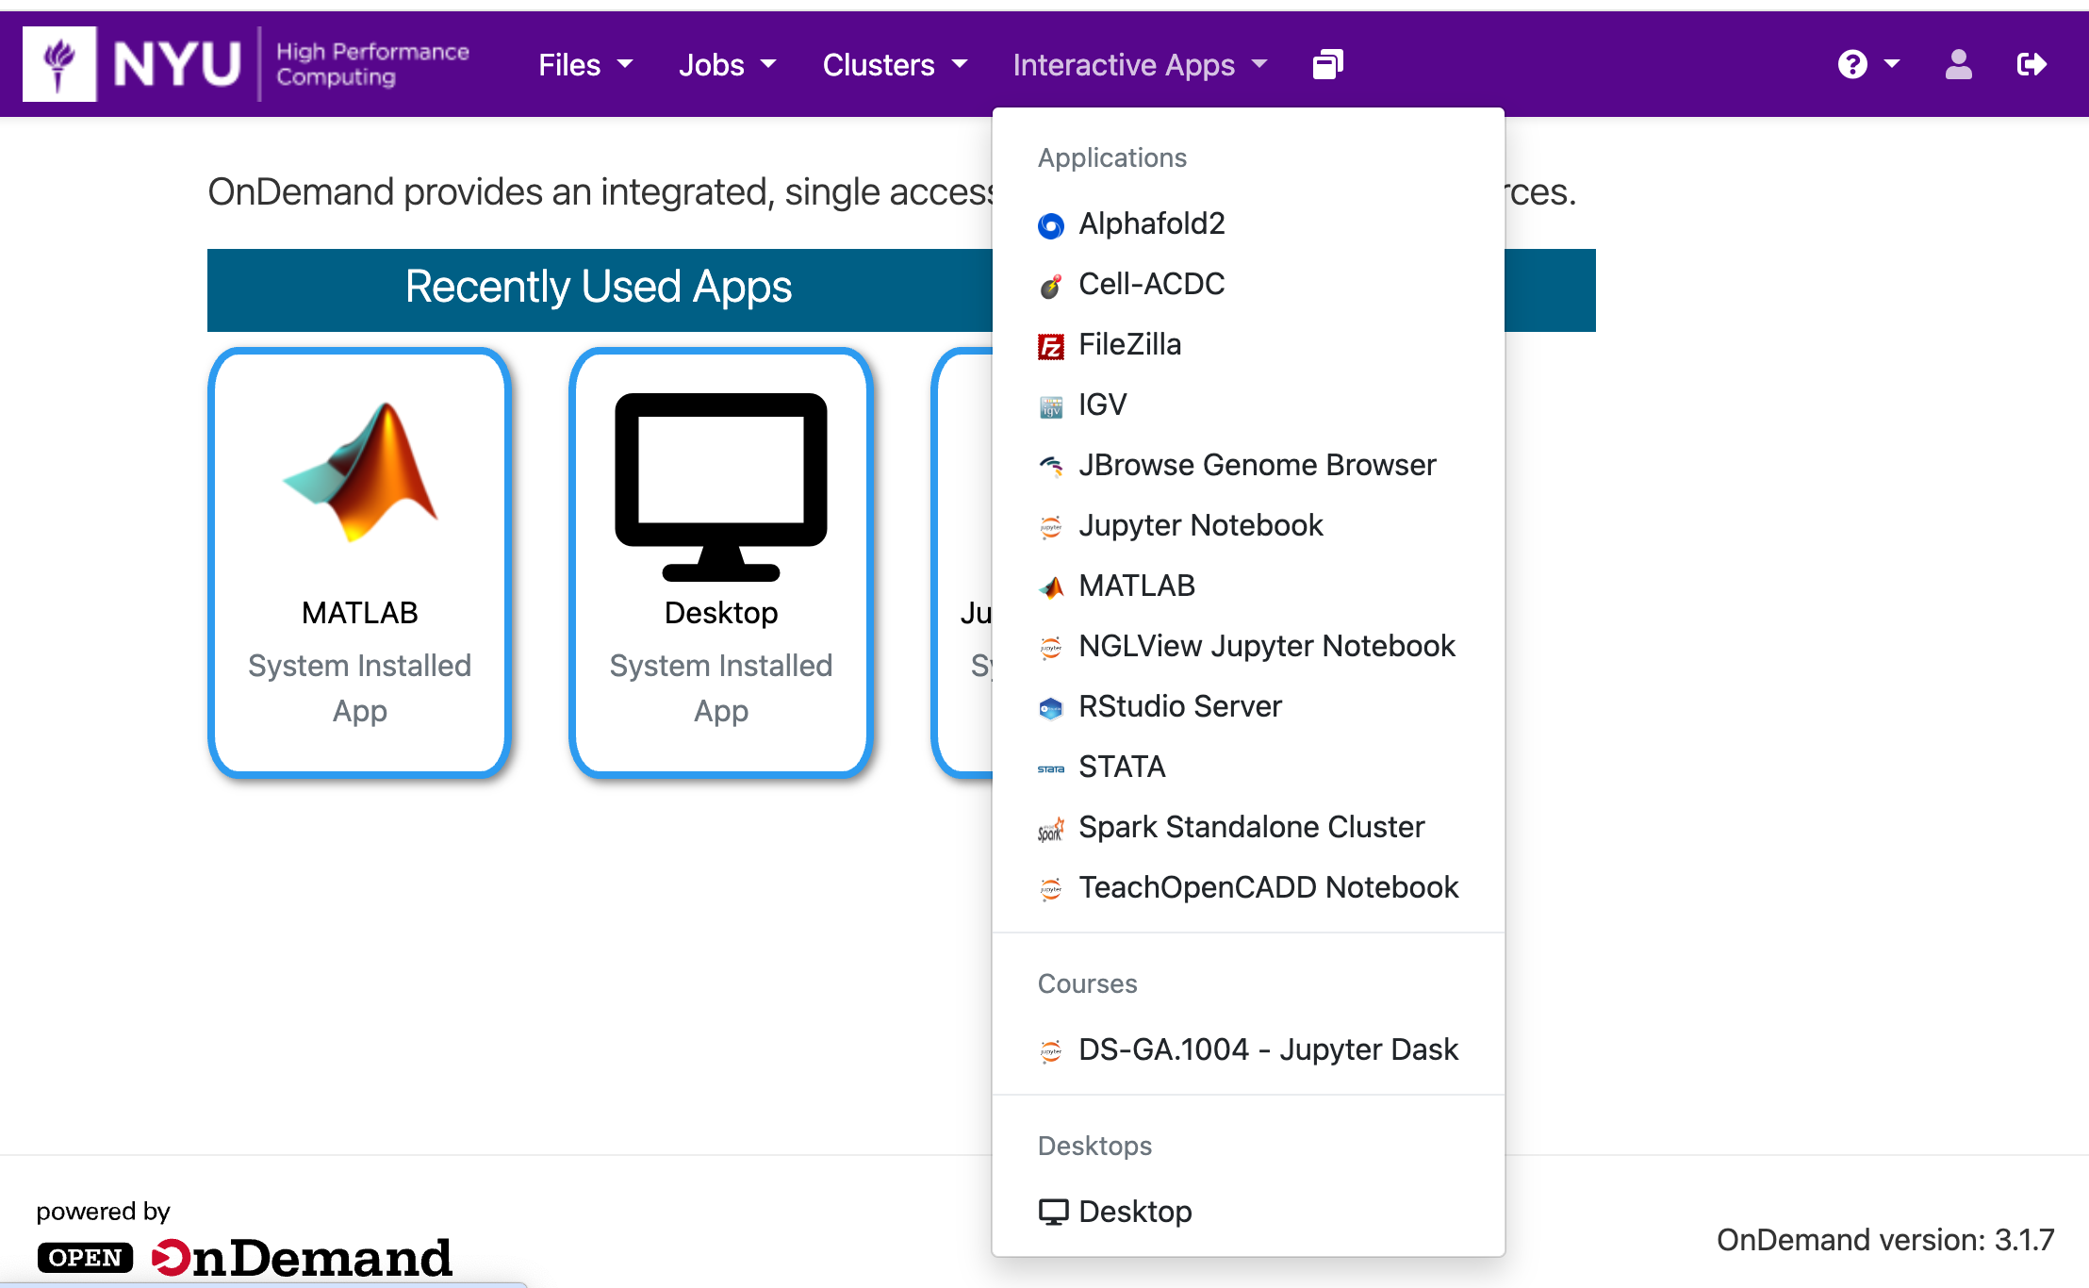2089x1288 pixels.
Task: Select STATA menu entry
Action: (x=1248, y=767)
